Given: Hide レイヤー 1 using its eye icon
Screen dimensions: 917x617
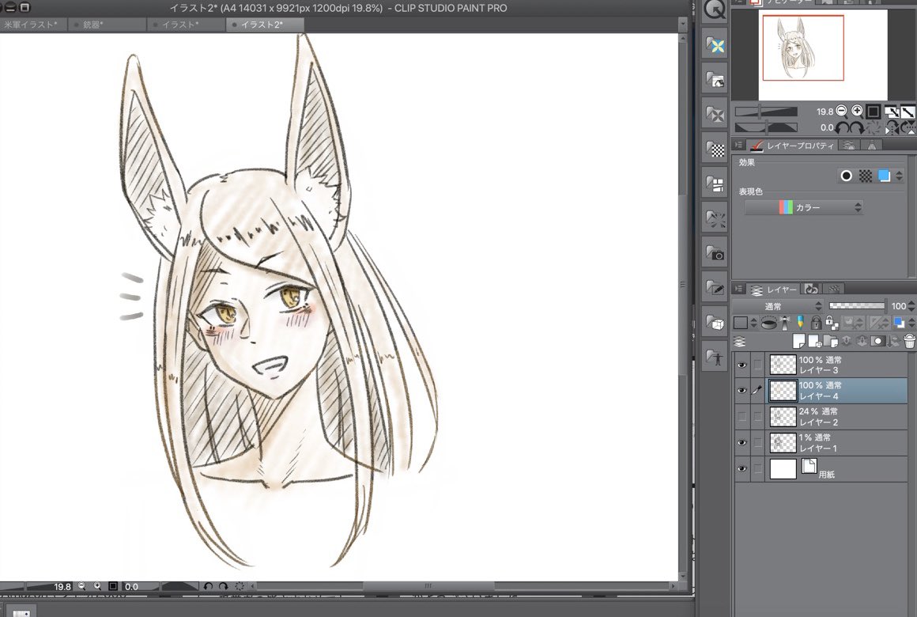Looking at the screenshot, I should pos(742,442).
